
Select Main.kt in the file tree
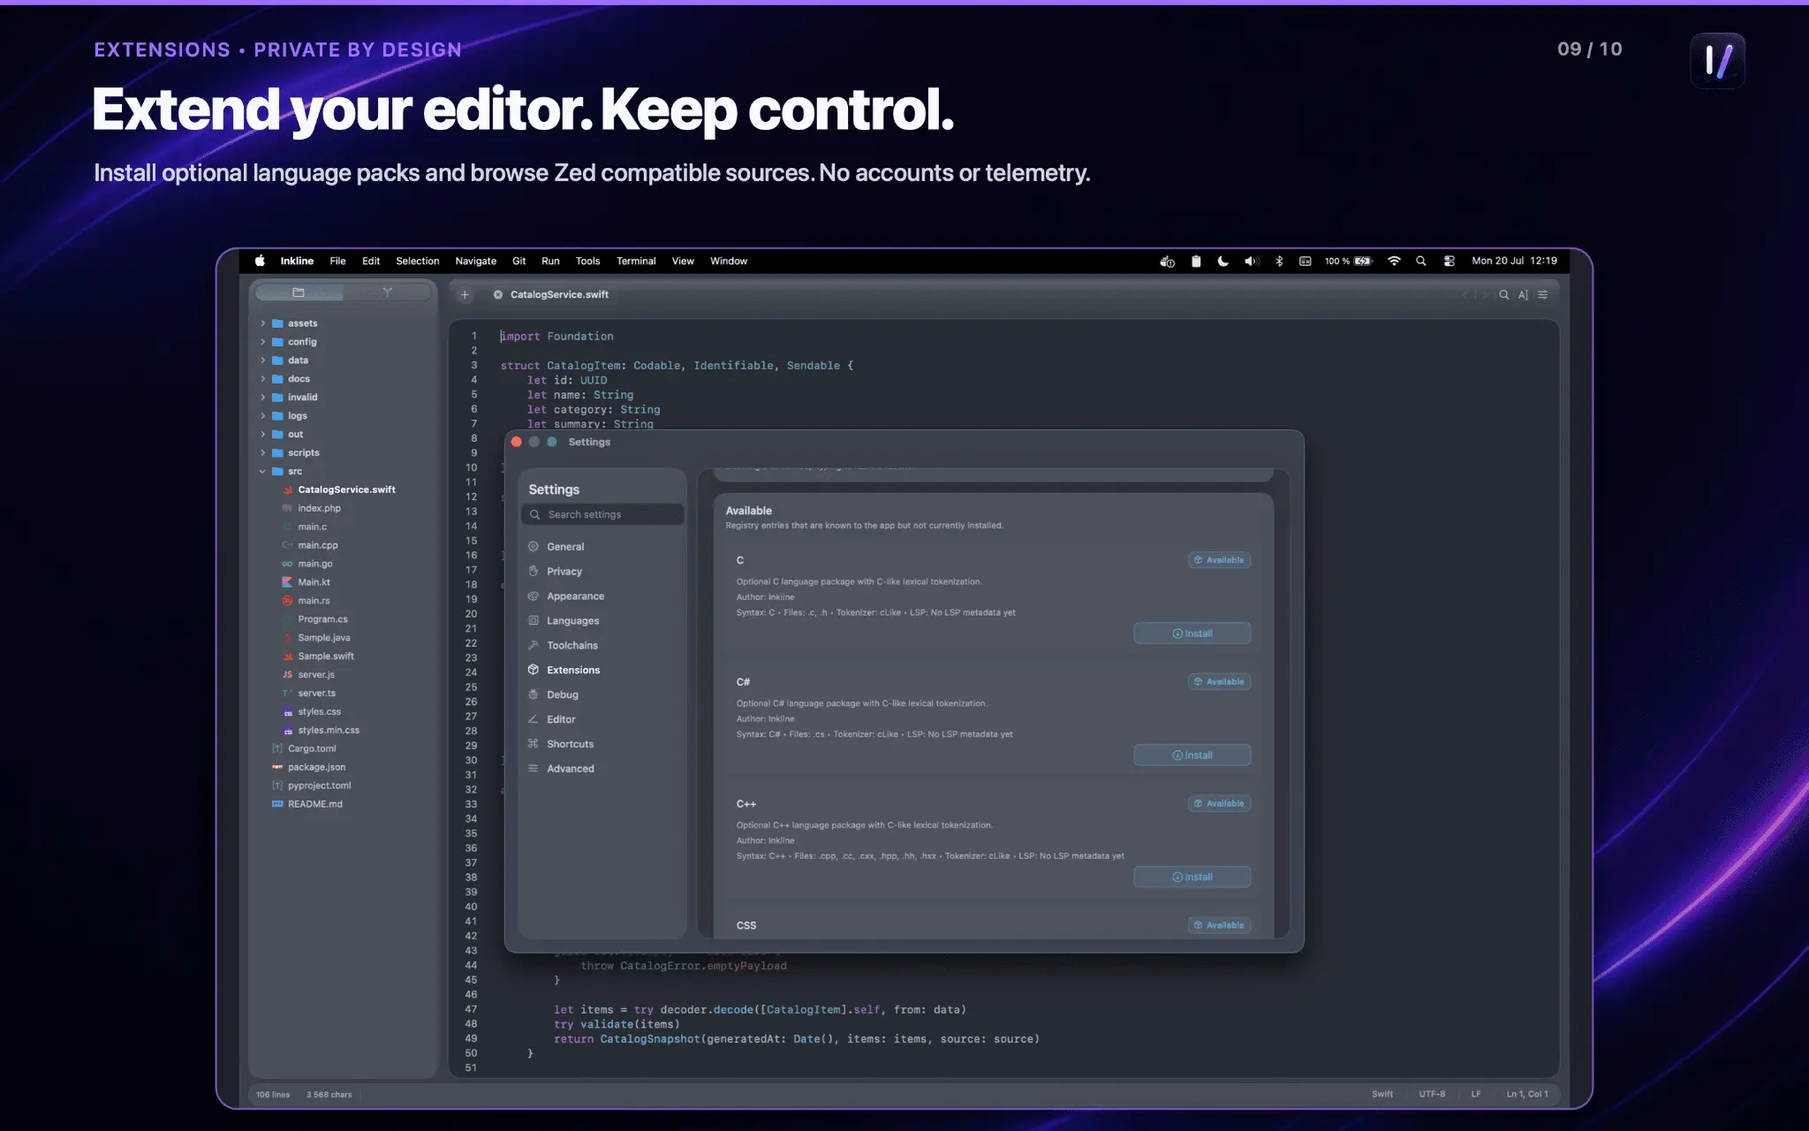tap(314, 582)
